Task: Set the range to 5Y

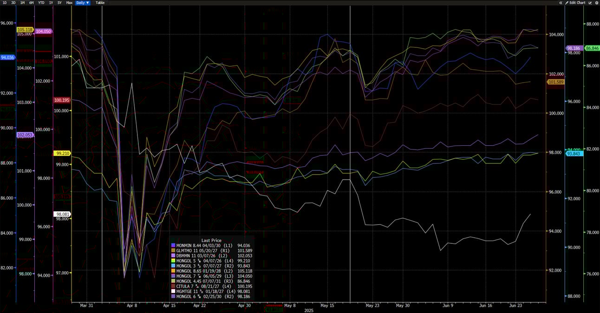Action: [59, 3]
